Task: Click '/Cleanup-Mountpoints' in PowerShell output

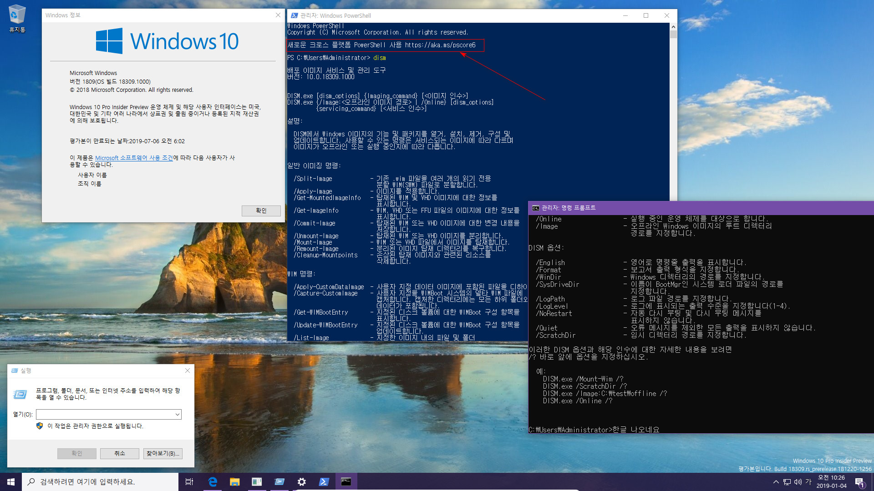Action: tap(325, 255)
